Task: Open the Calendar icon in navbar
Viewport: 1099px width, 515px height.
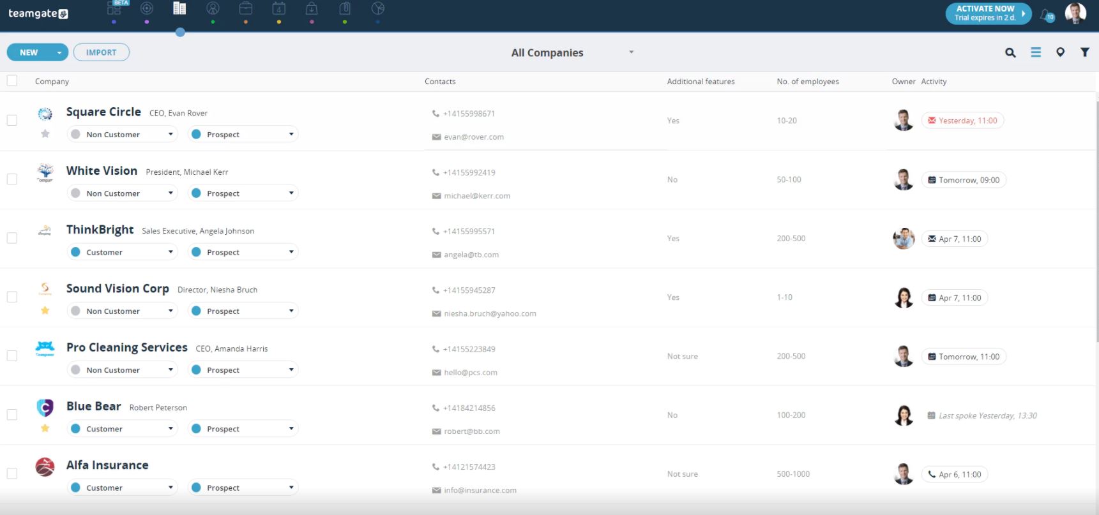Action: pos(279,8)
